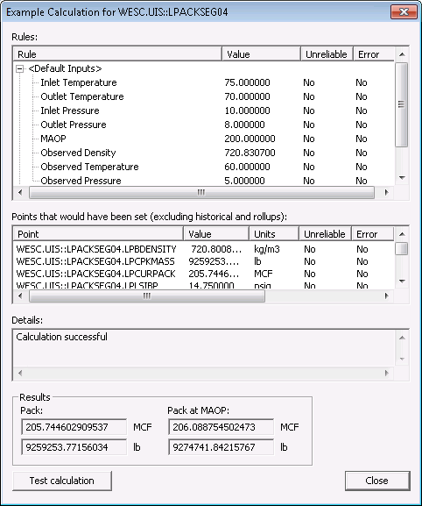
Task: Click the Calculation successful details text
Action: coord(61,337)
